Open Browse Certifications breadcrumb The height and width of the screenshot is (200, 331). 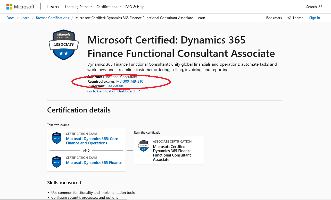point(52,18)
